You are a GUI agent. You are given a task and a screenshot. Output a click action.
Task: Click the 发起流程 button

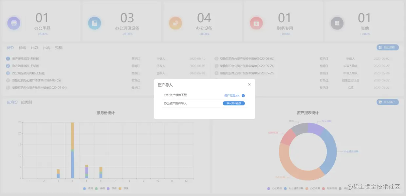(x=388, y=47)
